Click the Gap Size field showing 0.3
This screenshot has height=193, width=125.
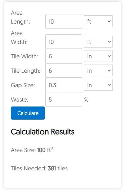pyautogui.click(x=64, y=85)
